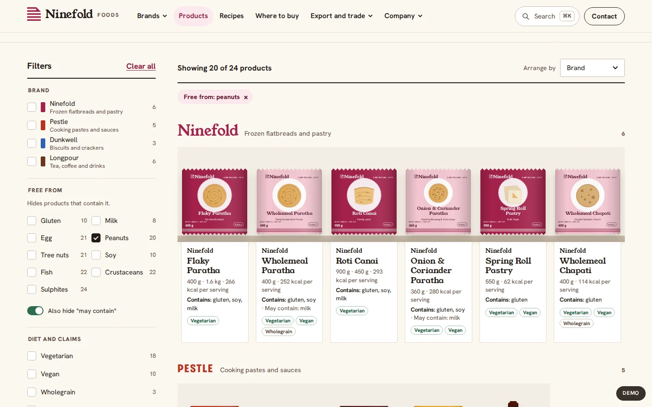Open the Recipes page
Screen dimensions: 652x407
[x=231, y=16]
